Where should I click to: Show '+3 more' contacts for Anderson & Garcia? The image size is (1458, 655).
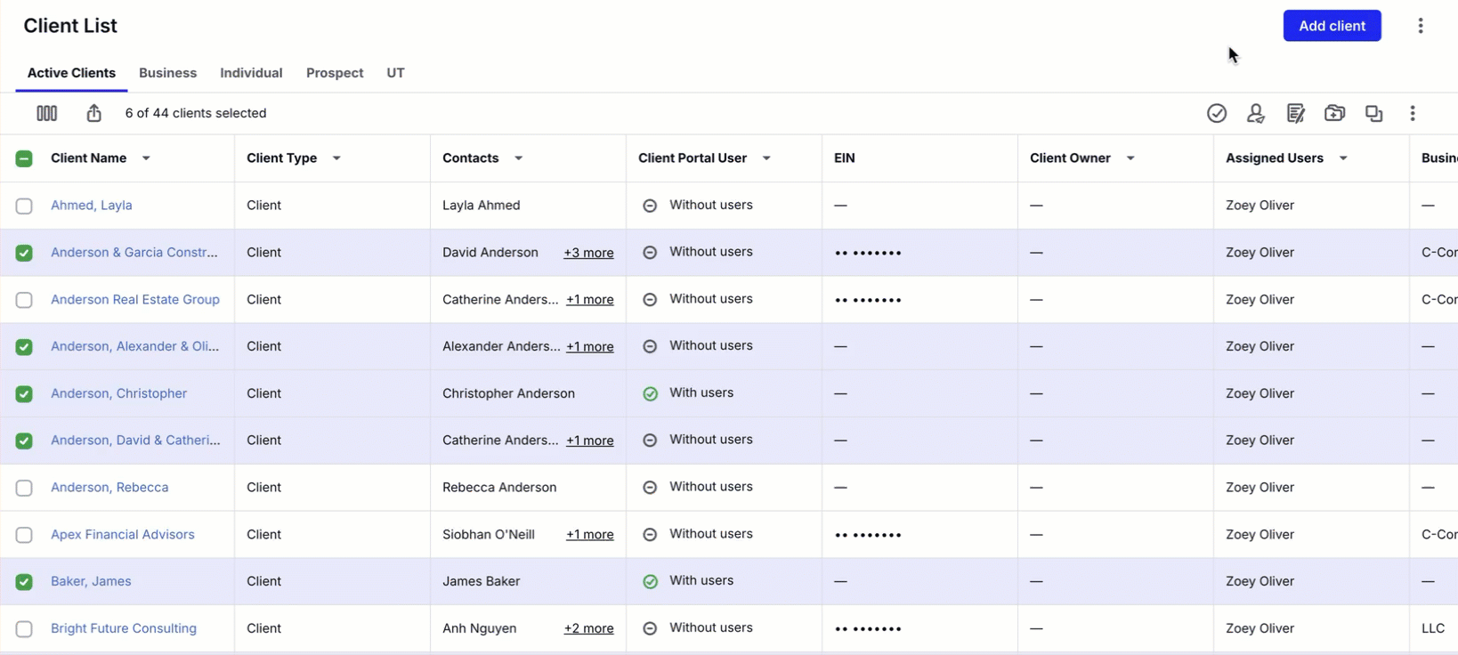588,253
